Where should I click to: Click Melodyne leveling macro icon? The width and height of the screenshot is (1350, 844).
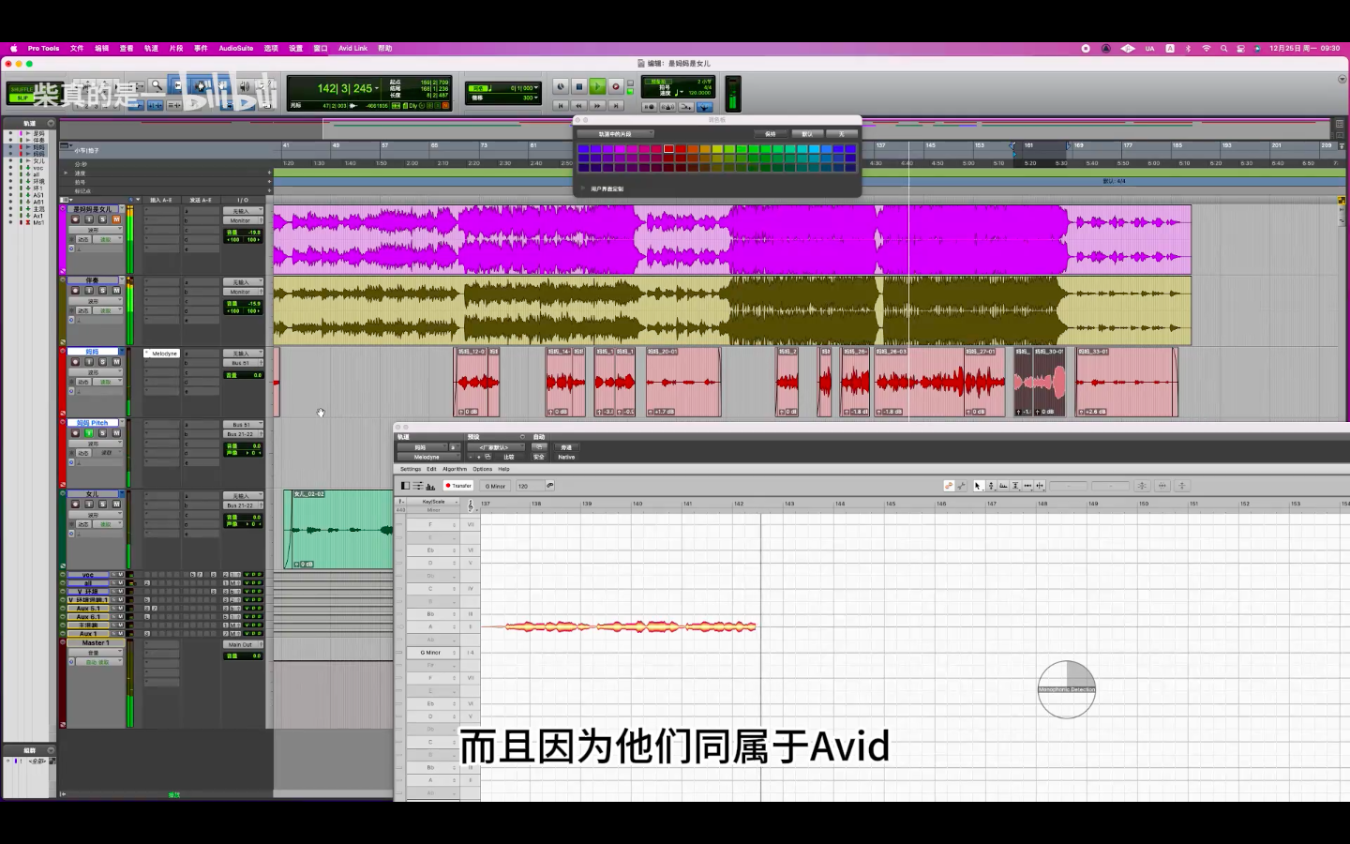(1182, 486)
